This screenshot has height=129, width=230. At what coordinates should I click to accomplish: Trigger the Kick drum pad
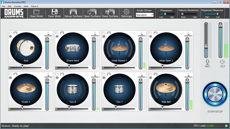26,48
